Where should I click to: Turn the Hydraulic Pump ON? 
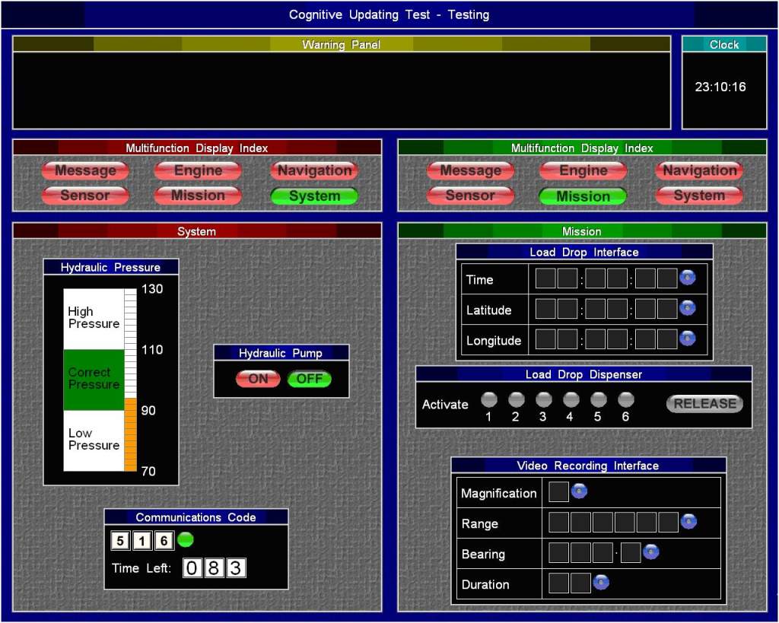tap(258, 379)
